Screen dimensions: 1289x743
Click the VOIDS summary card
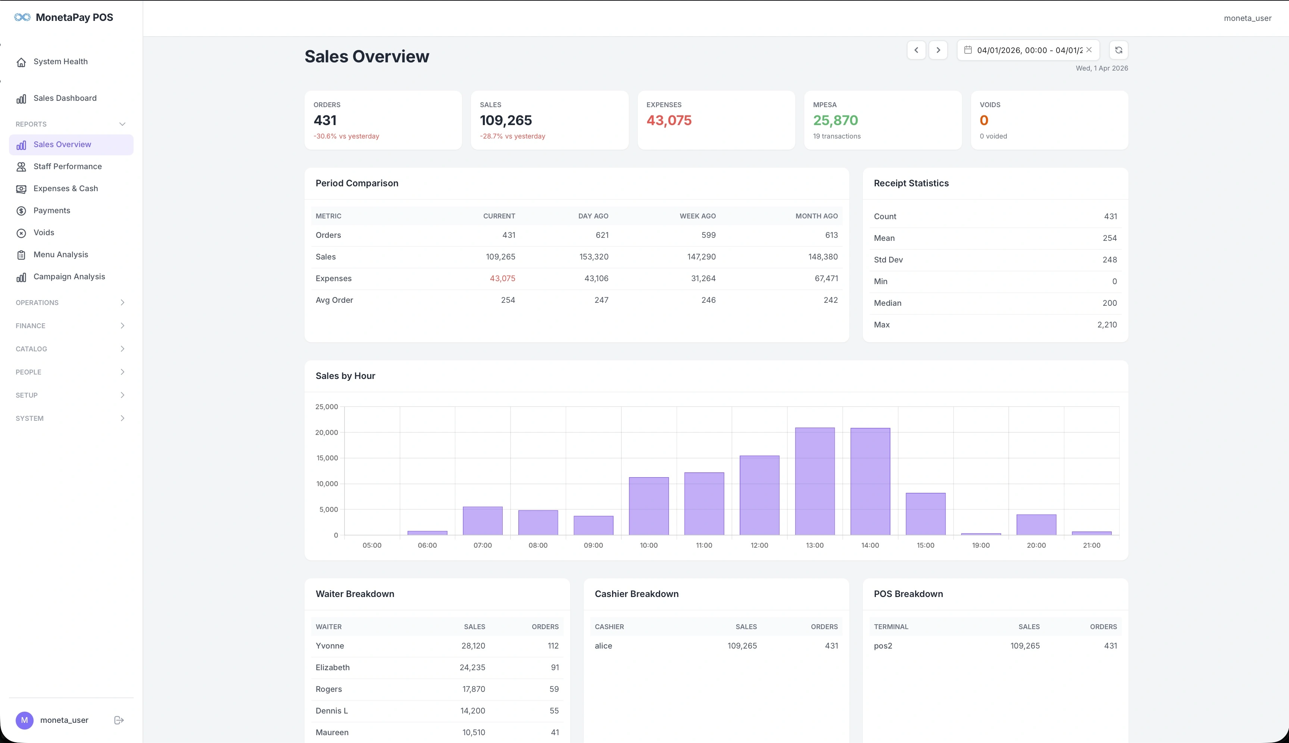pyautogui.click(x=1049, y=121)
